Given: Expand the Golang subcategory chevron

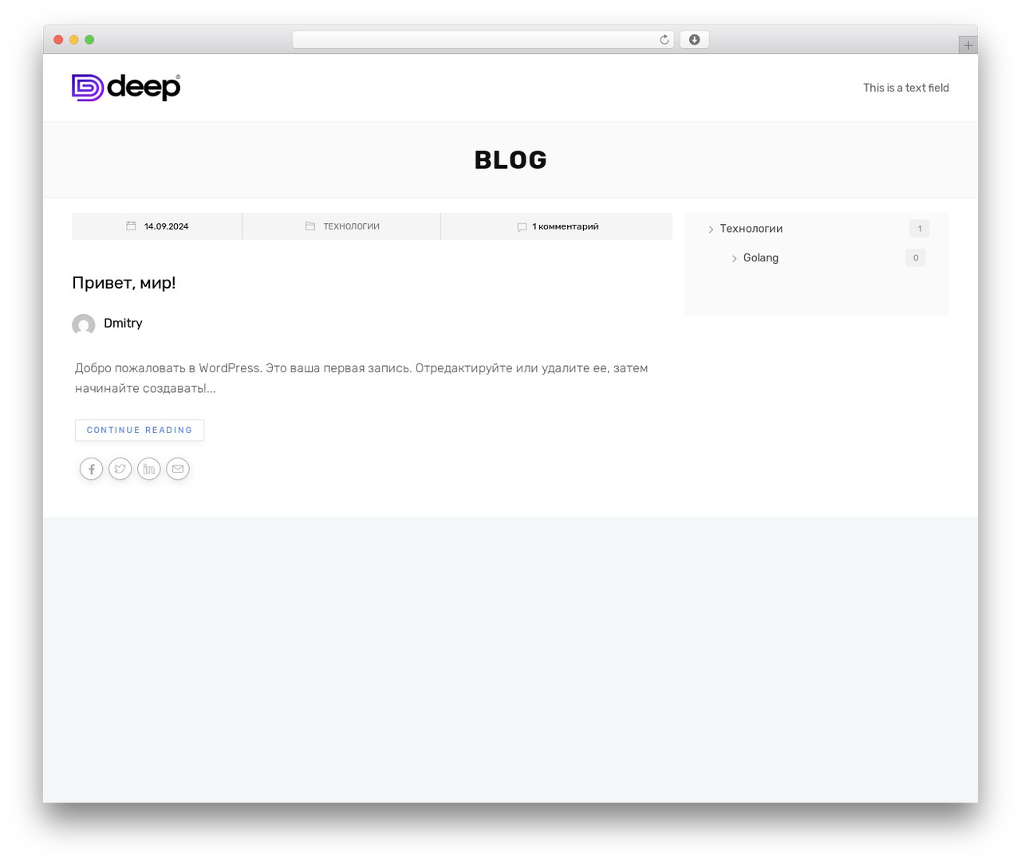Looking at the screenshot, I should (x=735, y=258).
